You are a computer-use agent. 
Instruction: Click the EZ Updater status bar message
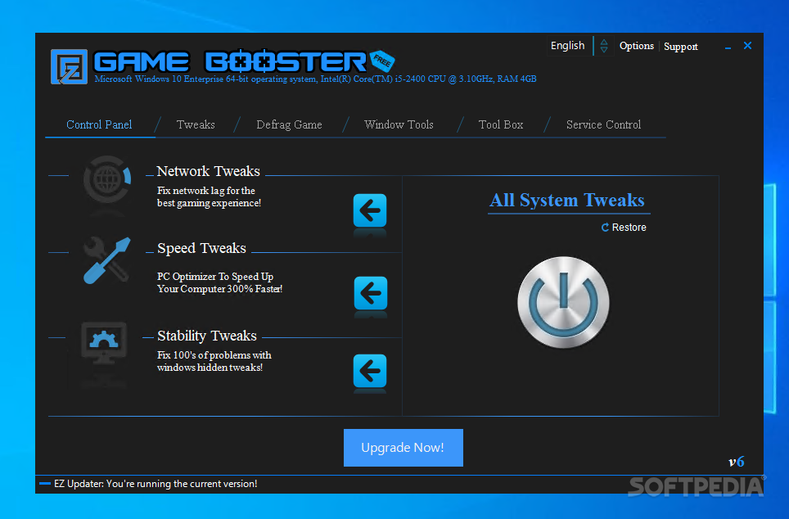(x=156, y=484)
